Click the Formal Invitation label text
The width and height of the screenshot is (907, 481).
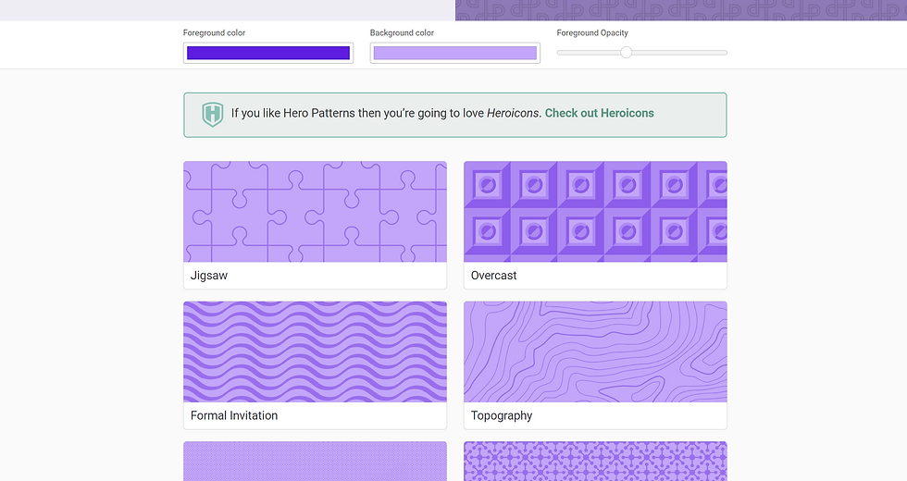pyautogui.click(x=233, y=415)
